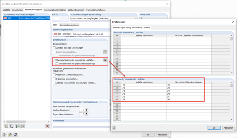Close the Einstellungen dialog with X
The height and width of the screenshot is (138, 237).
233,22
